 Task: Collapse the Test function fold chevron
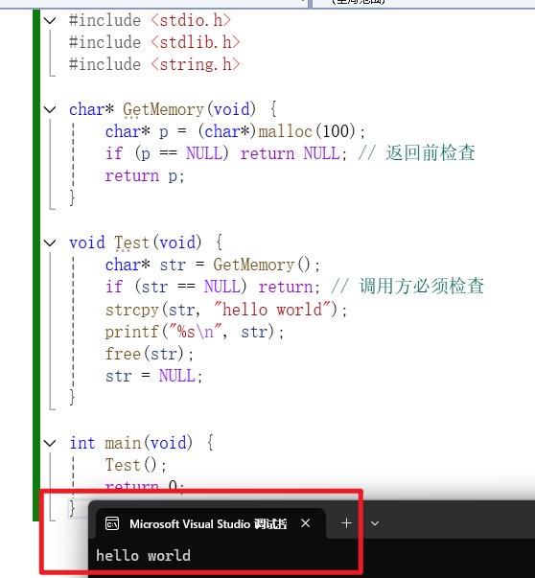pos(50,243)
